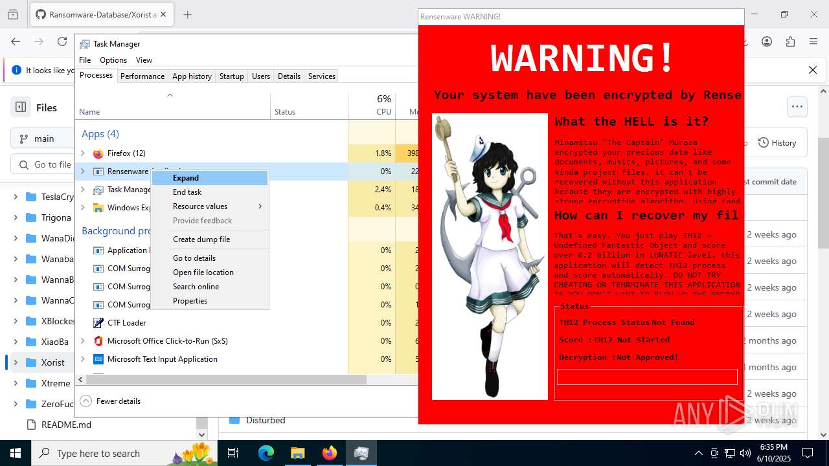Screen dimensions: 829x466
Task: Expand Rensenware process row arrow
Action: coord(82,172)
